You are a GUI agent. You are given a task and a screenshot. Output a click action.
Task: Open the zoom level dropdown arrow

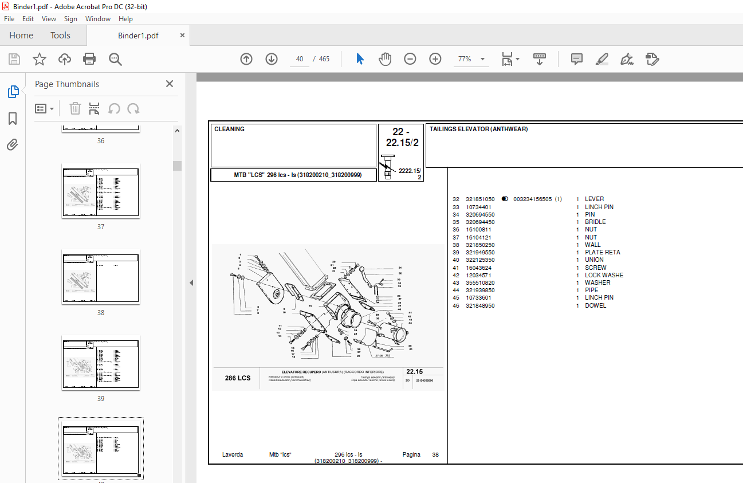pyautogui.click(x=482, y=59)
